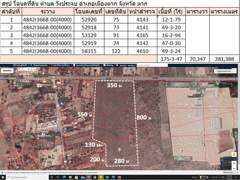Click table cell '58315'
The width and height of the screenshot is (240, 180).
(89, 51)
